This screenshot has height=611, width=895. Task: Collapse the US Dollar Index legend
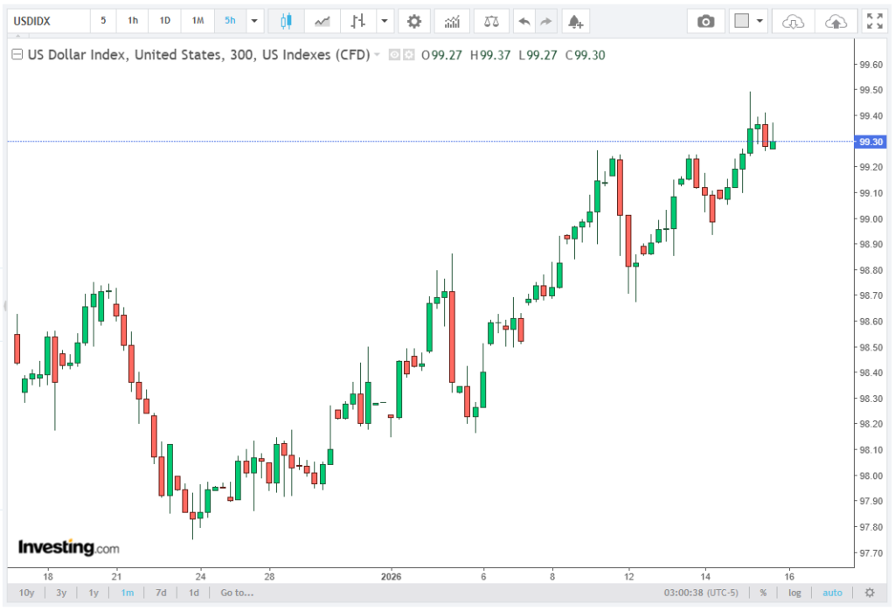click(17, 55)
